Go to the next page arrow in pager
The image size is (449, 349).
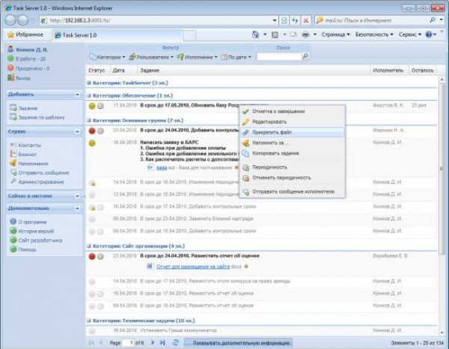153,342
